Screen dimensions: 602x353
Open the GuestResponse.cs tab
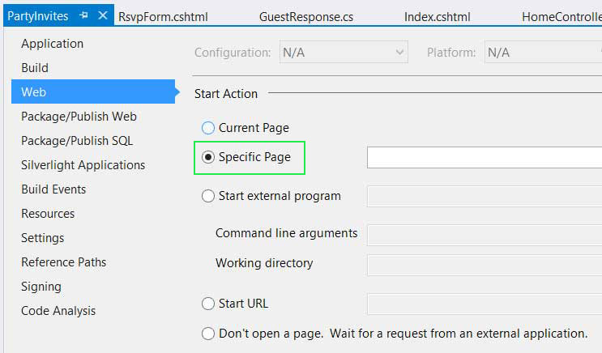pos(306,17)
